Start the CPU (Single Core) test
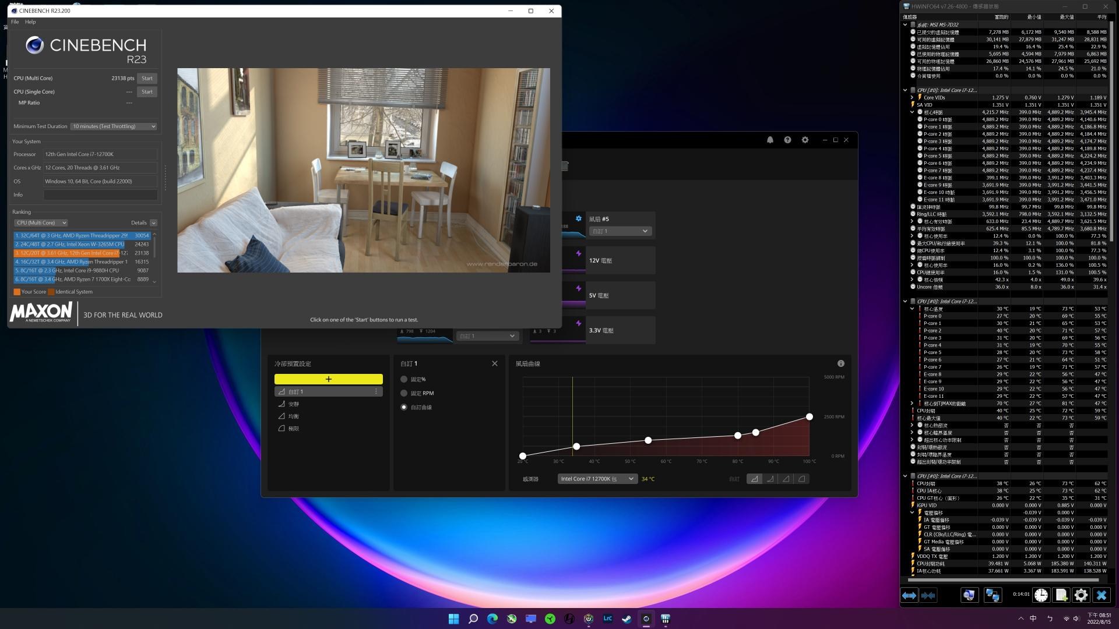1119x629 pixels. coord(147,91)
